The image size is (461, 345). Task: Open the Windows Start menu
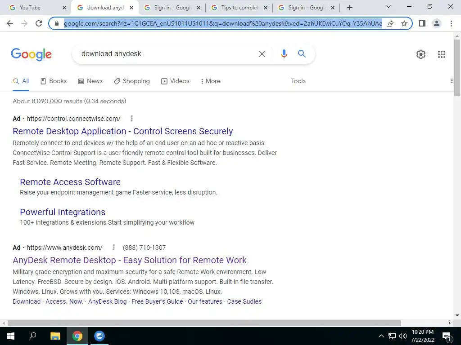coord(11,336)
